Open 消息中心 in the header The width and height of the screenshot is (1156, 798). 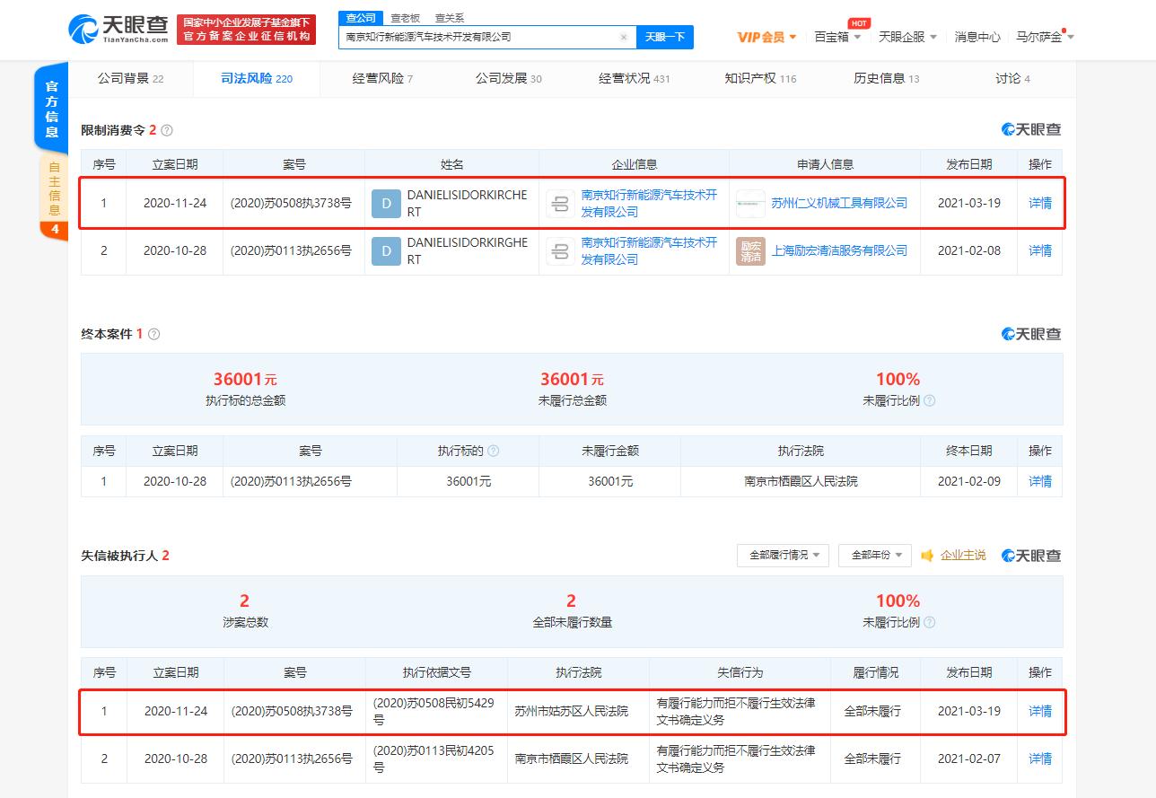click(977, 37)
